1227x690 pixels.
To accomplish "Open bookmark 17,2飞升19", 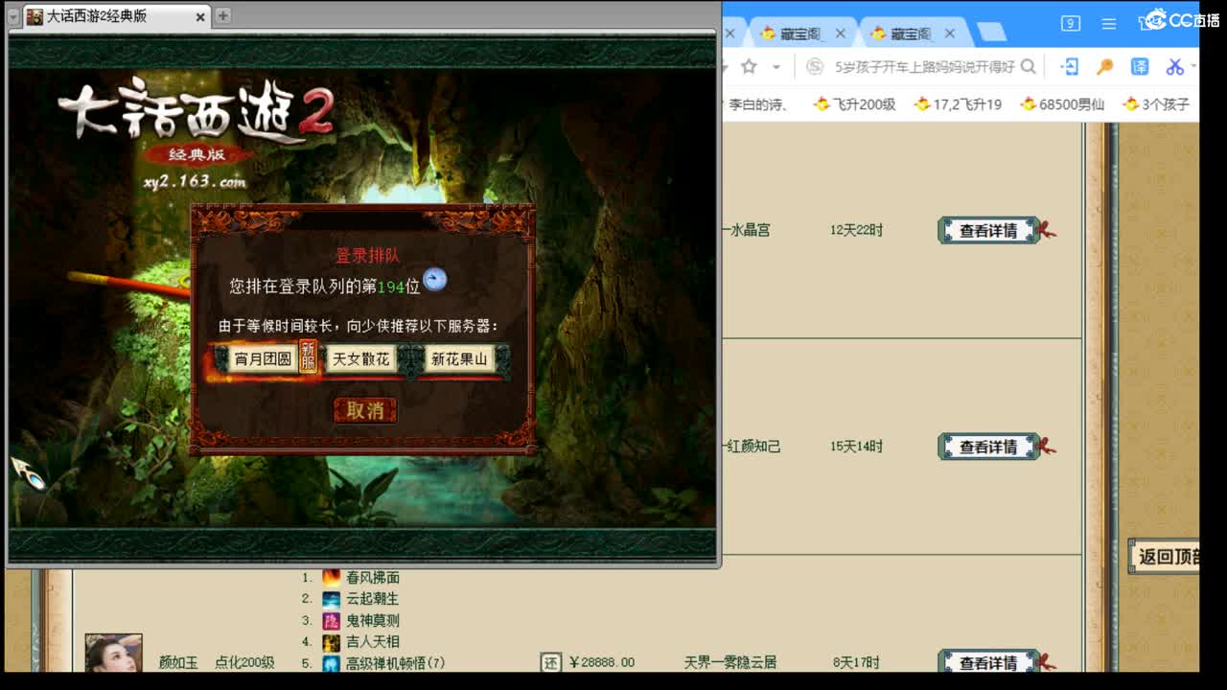I will (958, 104).
